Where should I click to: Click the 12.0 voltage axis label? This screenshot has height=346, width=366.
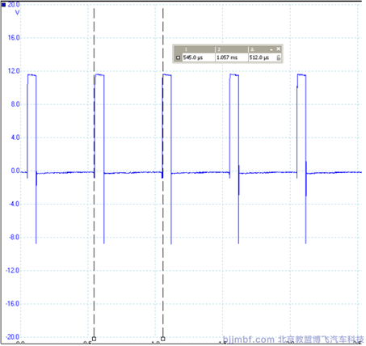click(x=14, y=71)
